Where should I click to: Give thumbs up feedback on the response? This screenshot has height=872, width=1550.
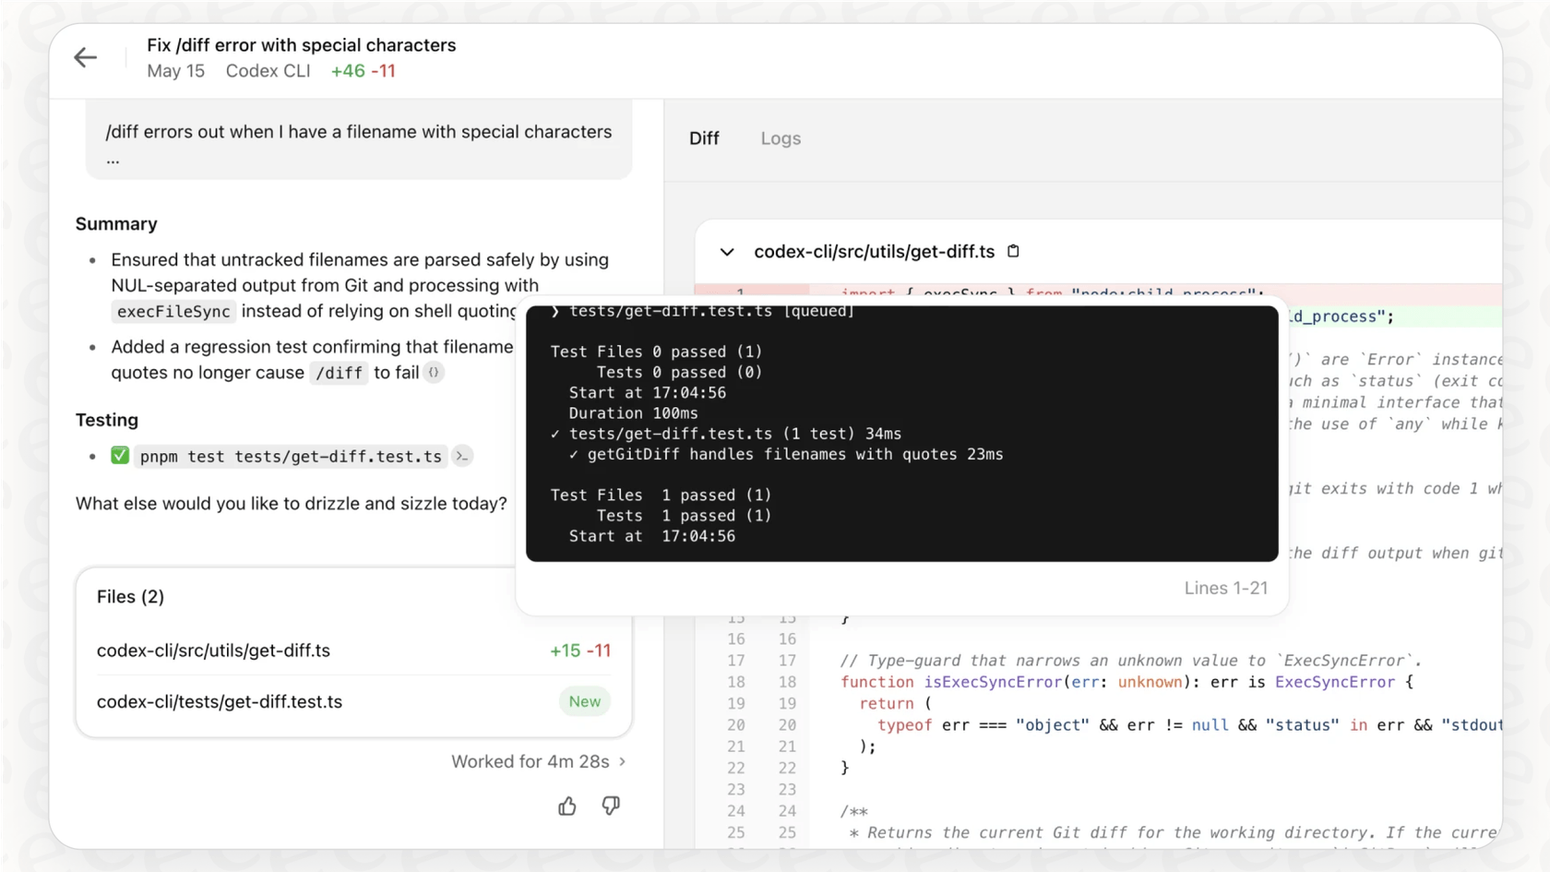[567, 806]
